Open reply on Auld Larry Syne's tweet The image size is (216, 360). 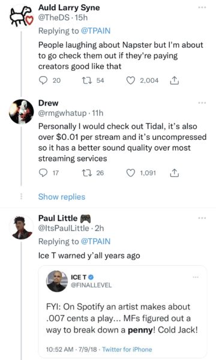click(43, 80)
